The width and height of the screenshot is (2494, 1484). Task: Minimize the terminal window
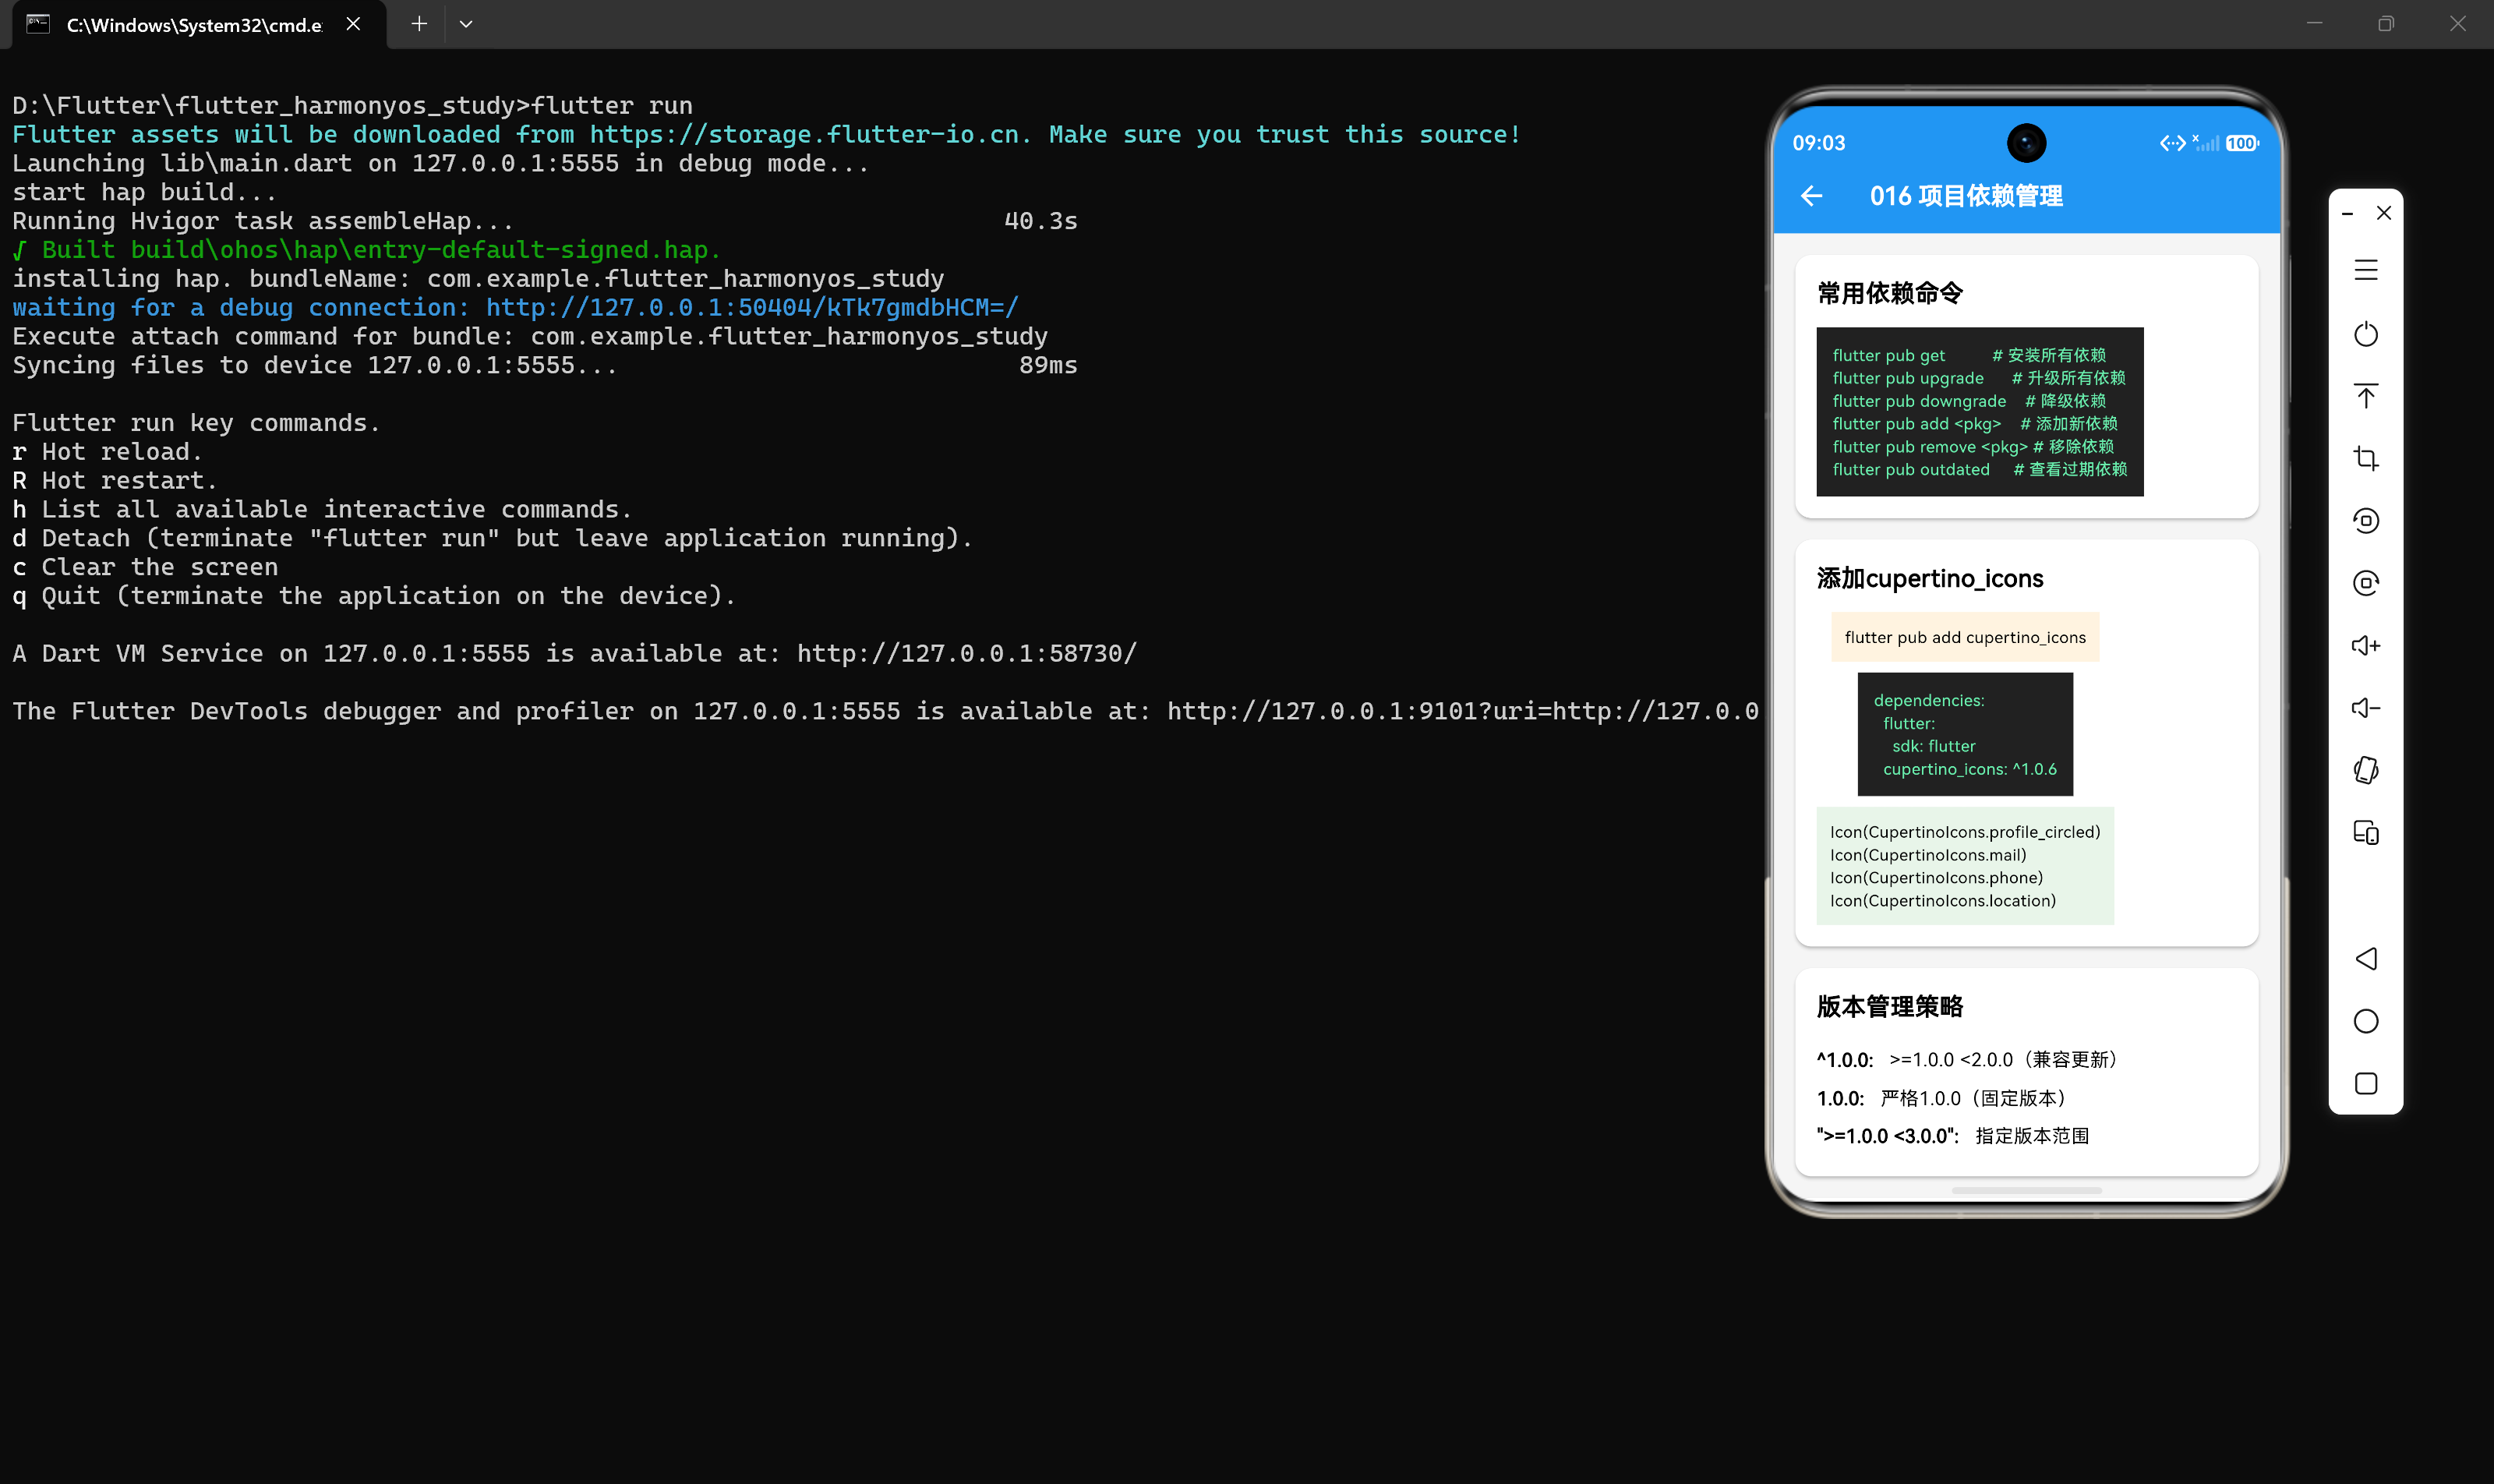pyautogui.click(x=2314, y=24)
